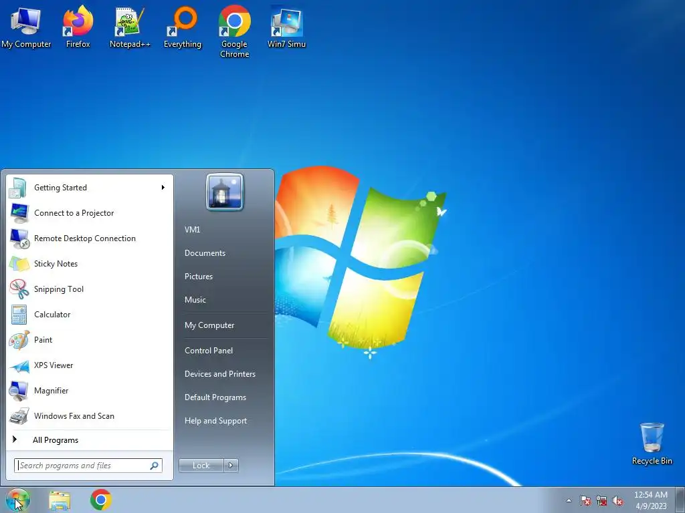Image resolution: width=685 pixels, height=513 pixels.
Task: Open Help and Support
Action: (x=215, y=421)
